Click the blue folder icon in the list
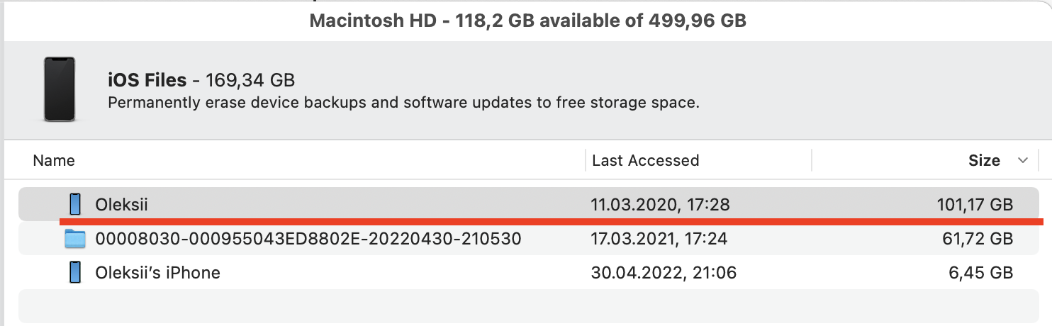Image resolution: width=1052 pixels, height=326 pixels. (74, 239)
